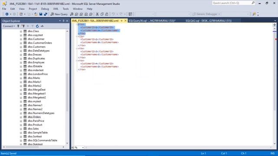Toggle auto-hide pin on Object Explorer

(x=63, y=21)
